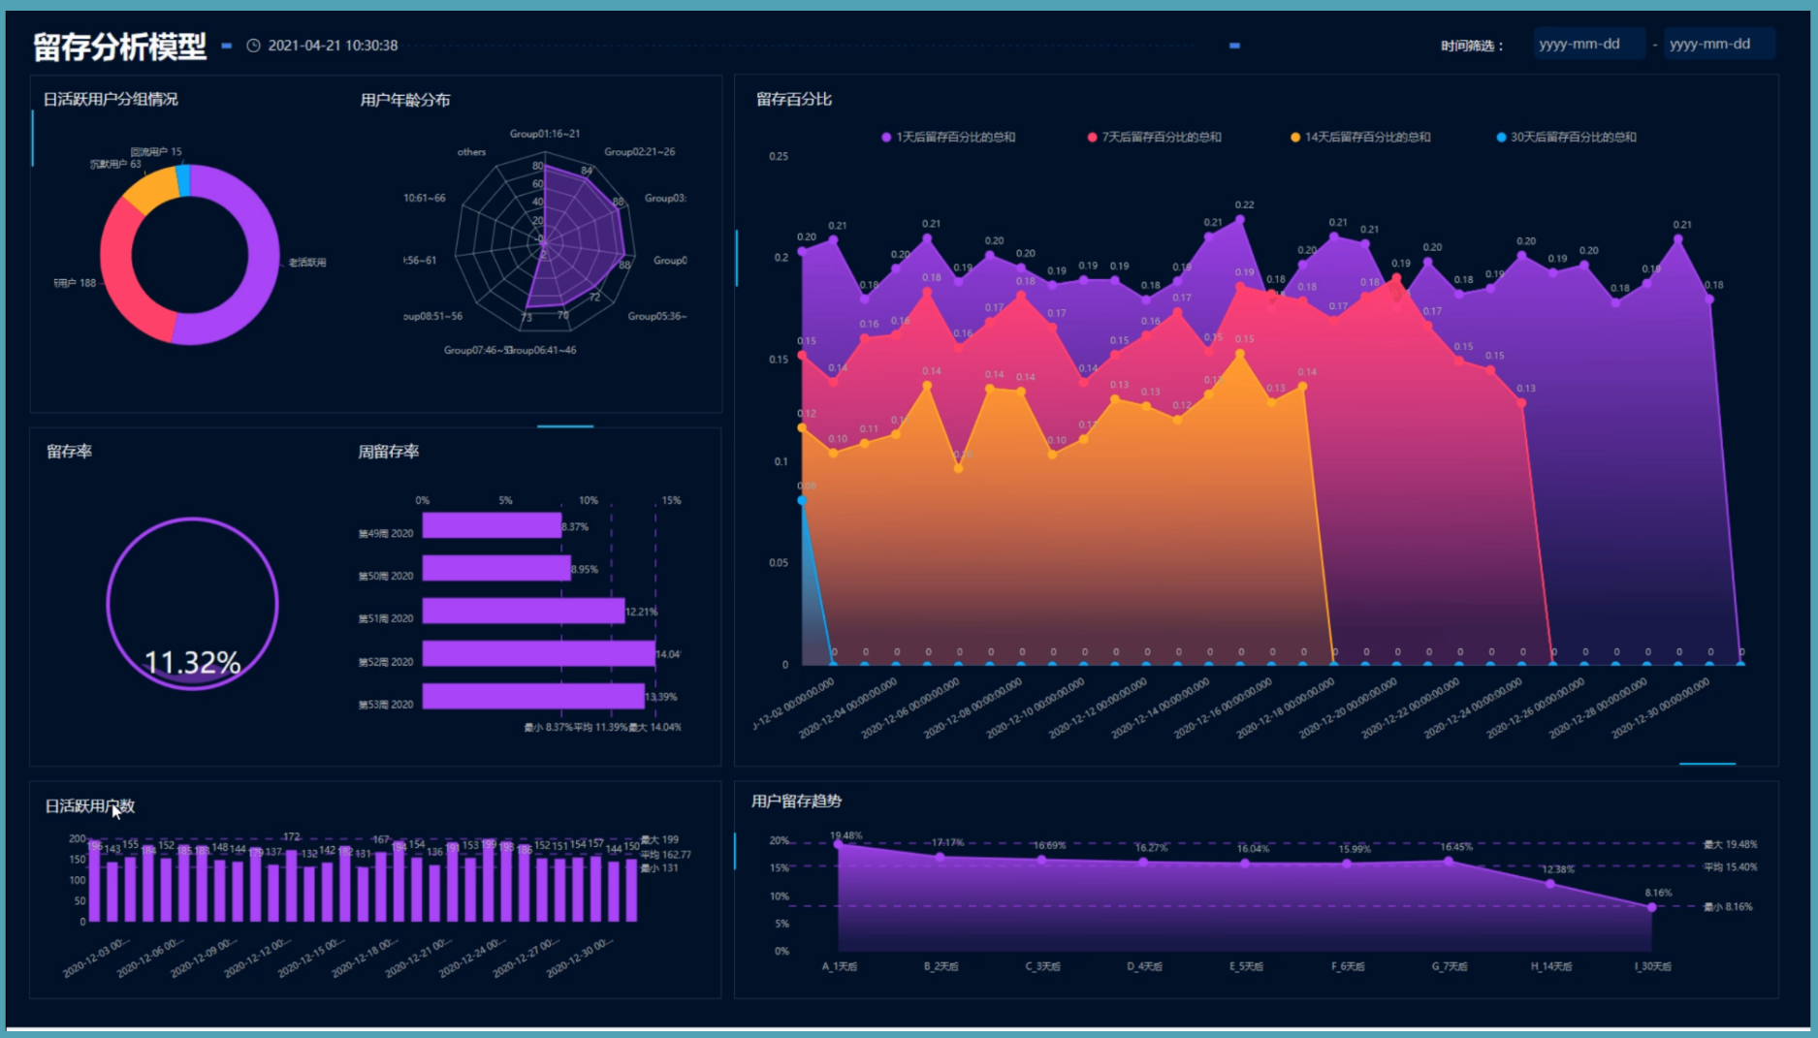This screenshot has width=1818, height=1038.
Task: Click the 回流用户 15 donut label
Action: pyautogui.click(x=156, y=152)
